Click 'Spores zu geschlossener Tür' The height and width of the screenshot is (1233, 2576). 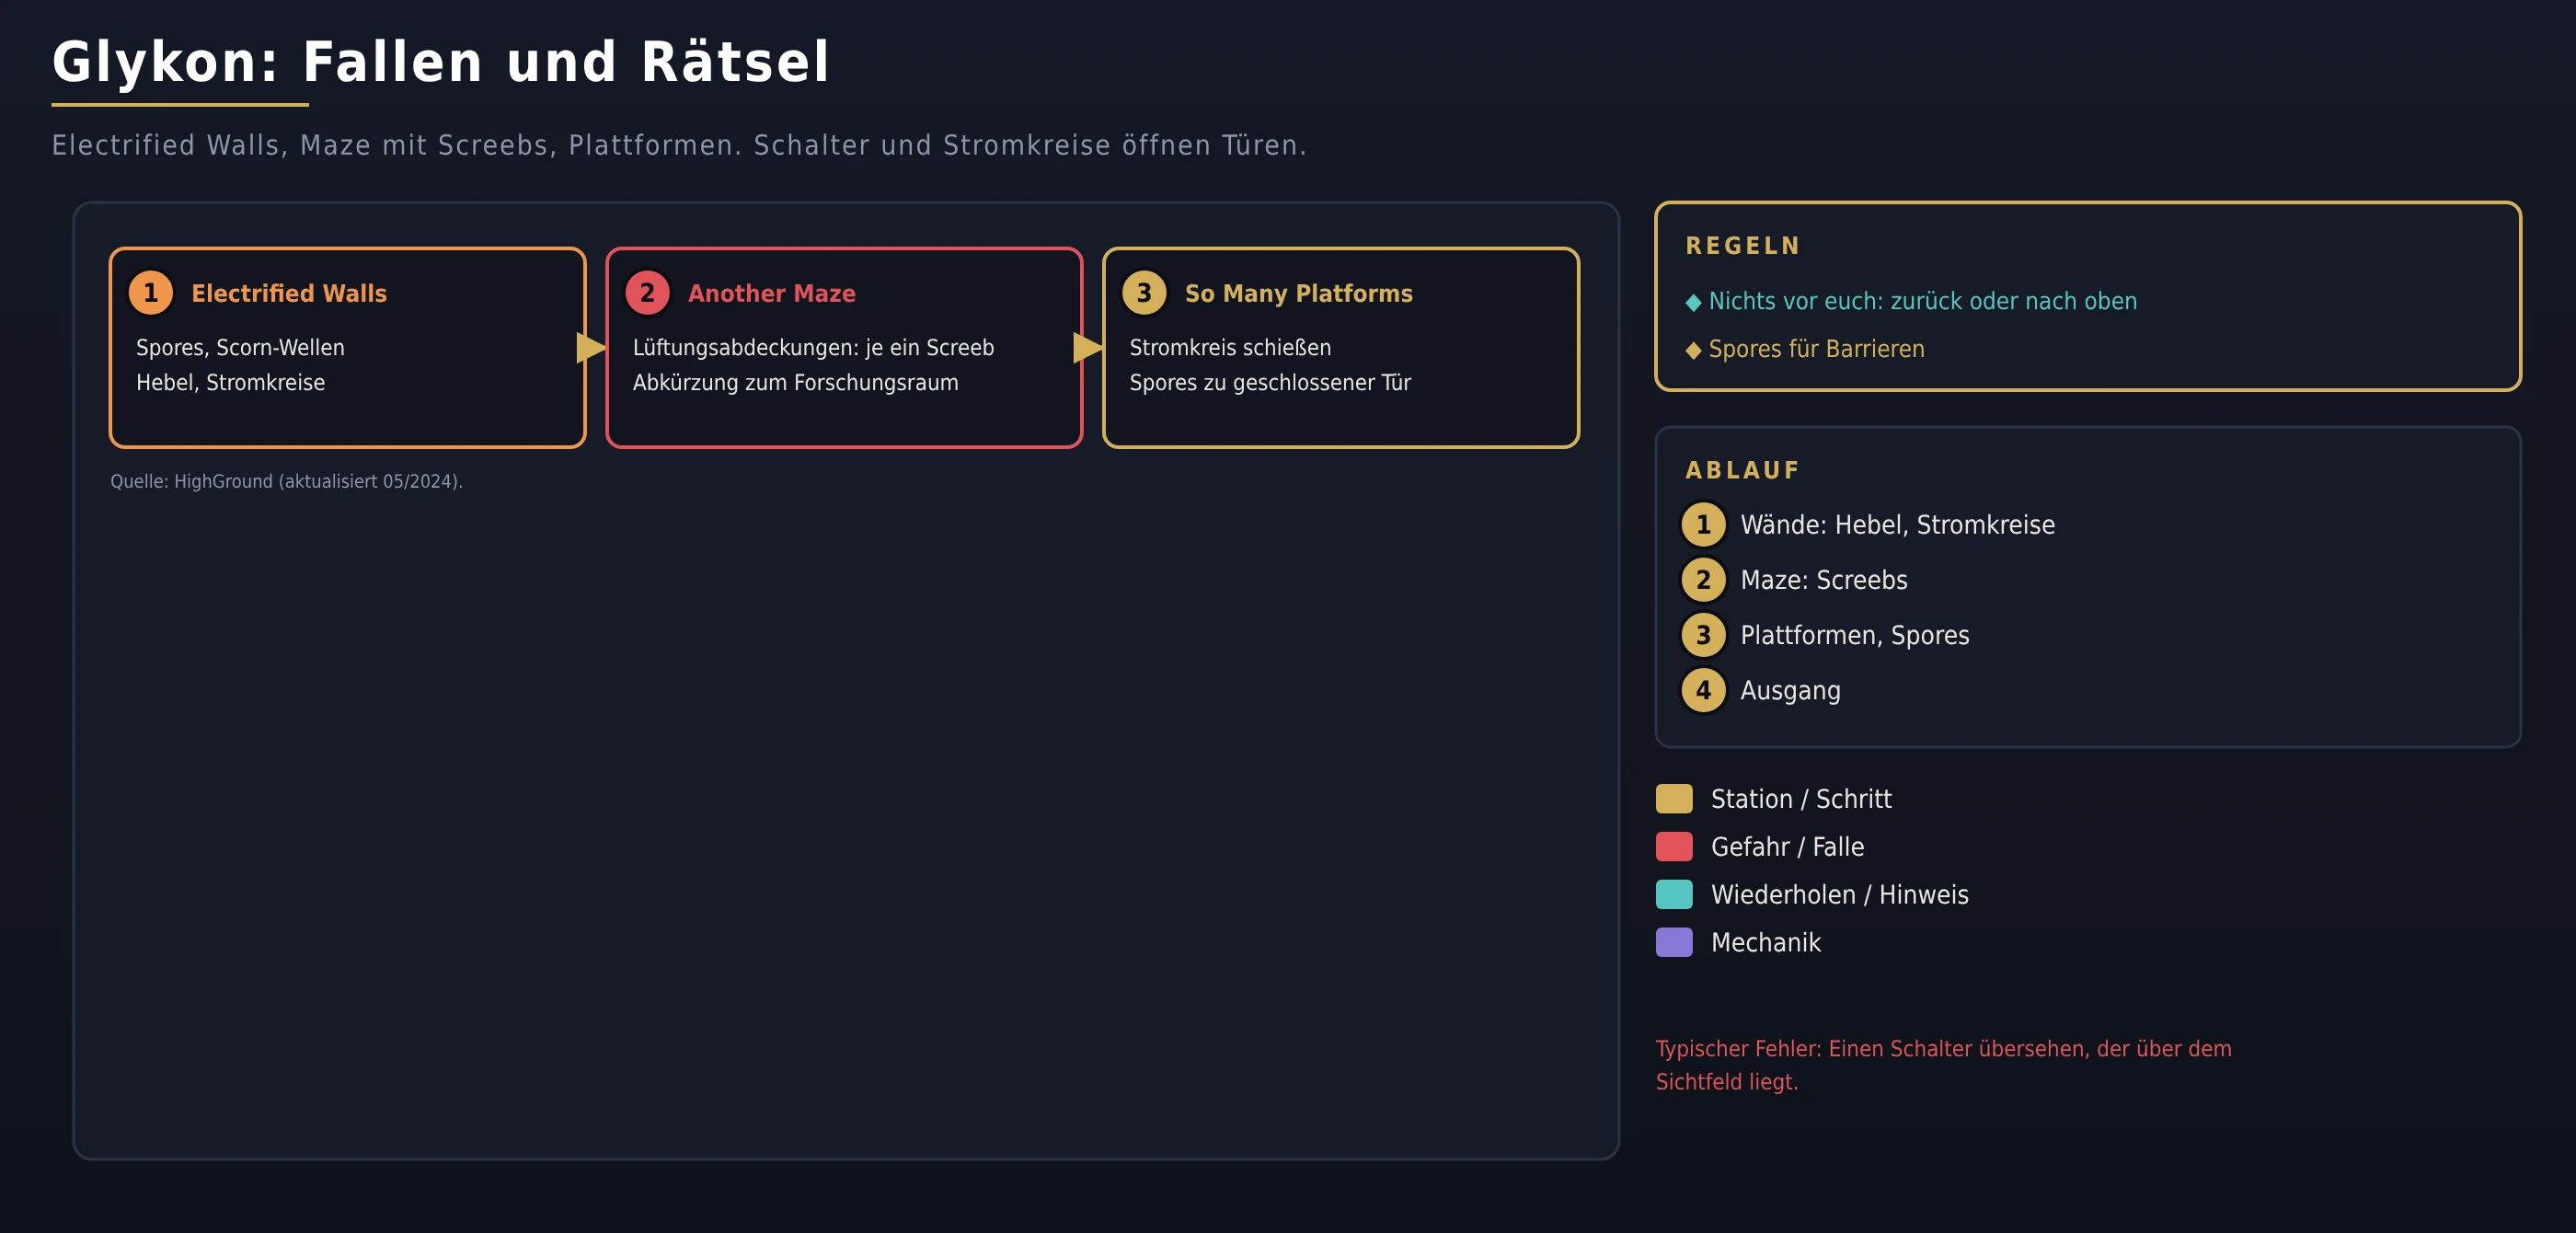point(1270,383)
